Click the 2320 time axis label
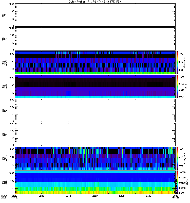The width and height of the screenshot is (190, 203). point(122,196)
